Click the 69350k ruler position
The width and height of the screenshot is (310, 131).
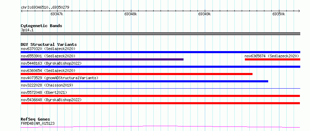279,14
